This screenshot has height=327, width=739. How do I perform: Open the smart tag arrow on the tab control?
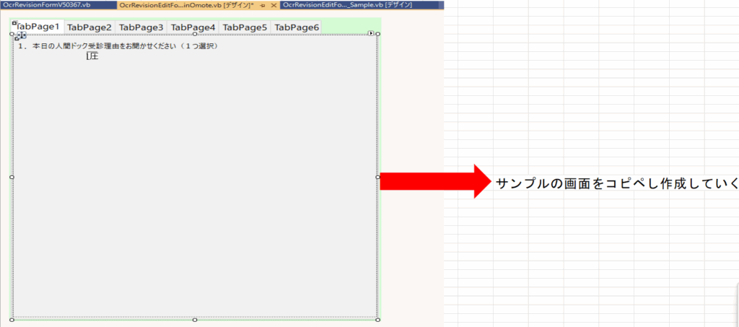click(371, 33)
